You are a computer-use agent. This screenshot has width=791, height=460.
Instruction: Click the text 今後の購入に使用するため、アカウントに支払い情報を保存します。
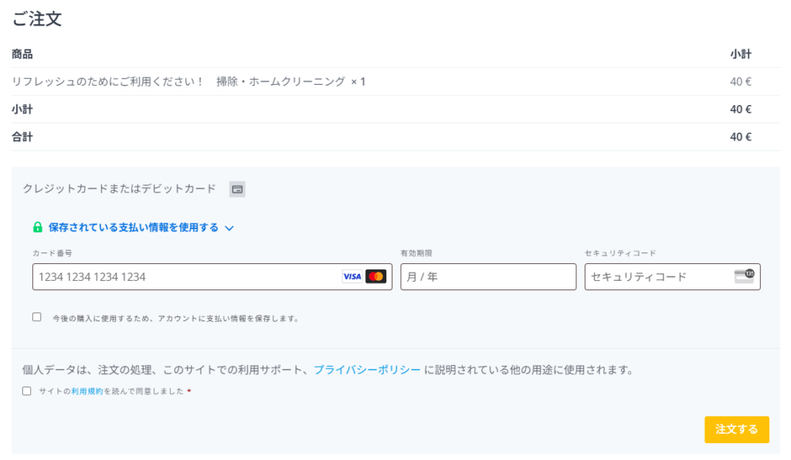tap(176, 319)
